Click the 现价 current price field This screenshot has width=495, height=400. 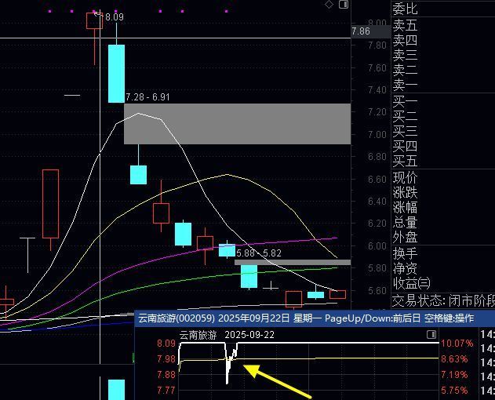(406, 178)
